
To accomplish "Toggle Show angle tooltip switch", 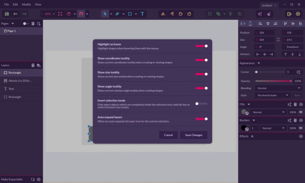I will pyautogui.click(x=201, y=88).
